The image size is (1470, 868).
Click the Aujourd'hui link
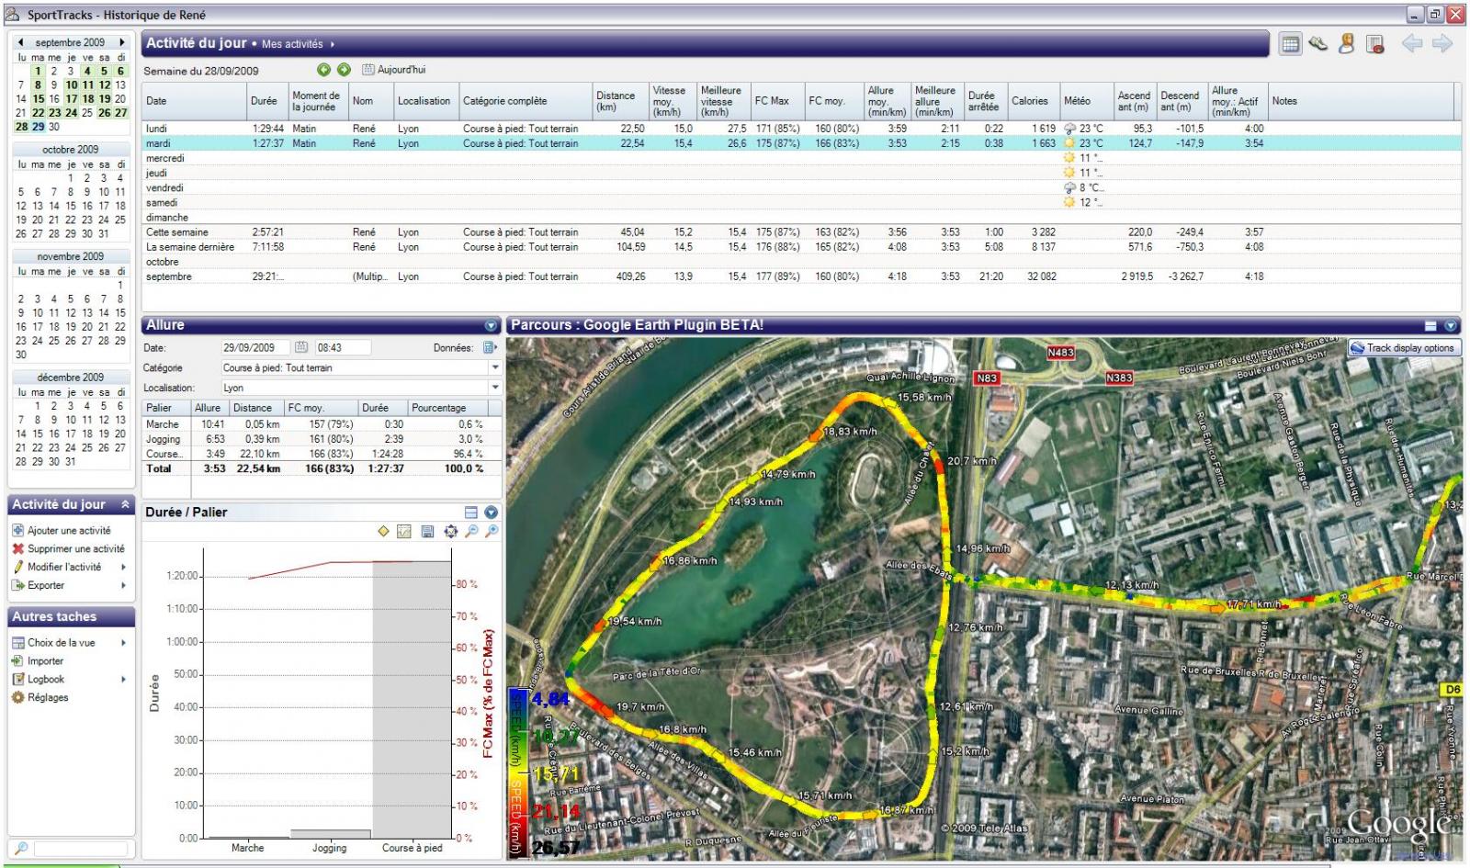(401, 70)
